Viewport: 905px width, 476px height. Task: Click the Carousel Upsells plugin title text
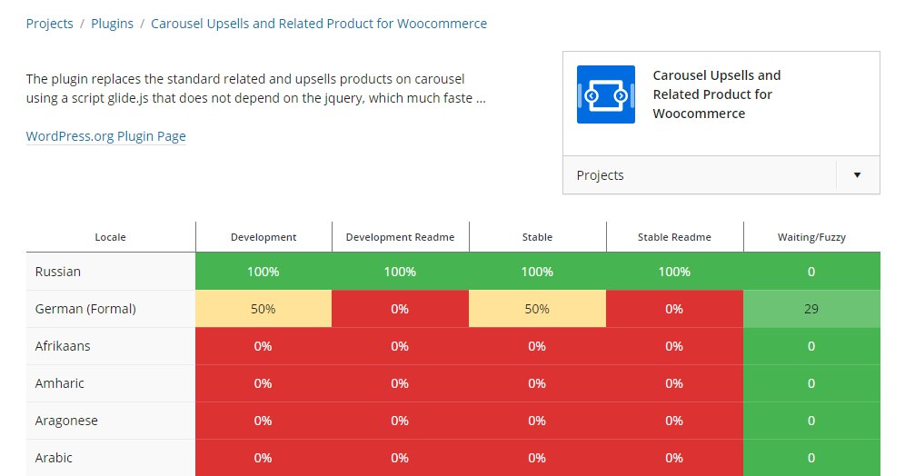coord(717,94)
